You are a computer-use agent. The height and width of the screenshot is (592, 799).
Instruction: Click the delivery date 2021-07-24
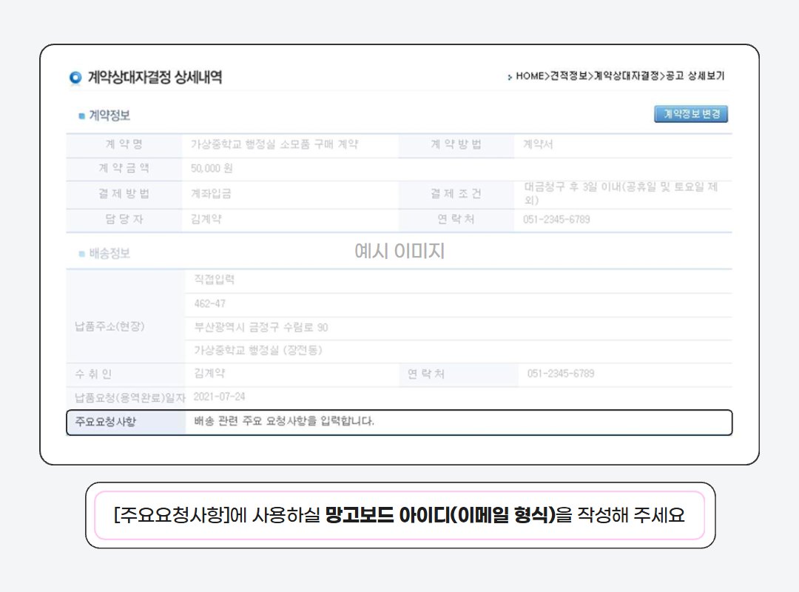click(220, 397)
